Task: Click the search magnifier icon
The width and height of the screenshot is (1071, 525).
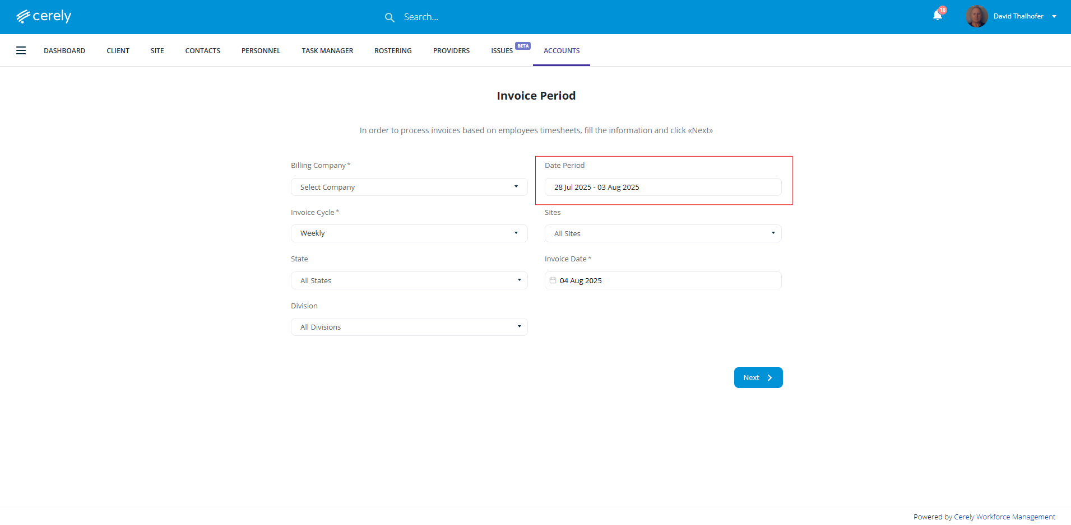Action: coord(390,17)
